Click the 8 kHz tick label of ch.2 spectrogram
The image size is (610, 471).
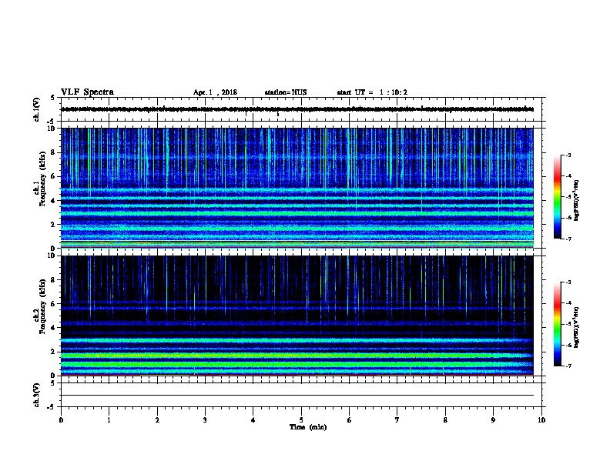tap(53, 280)
